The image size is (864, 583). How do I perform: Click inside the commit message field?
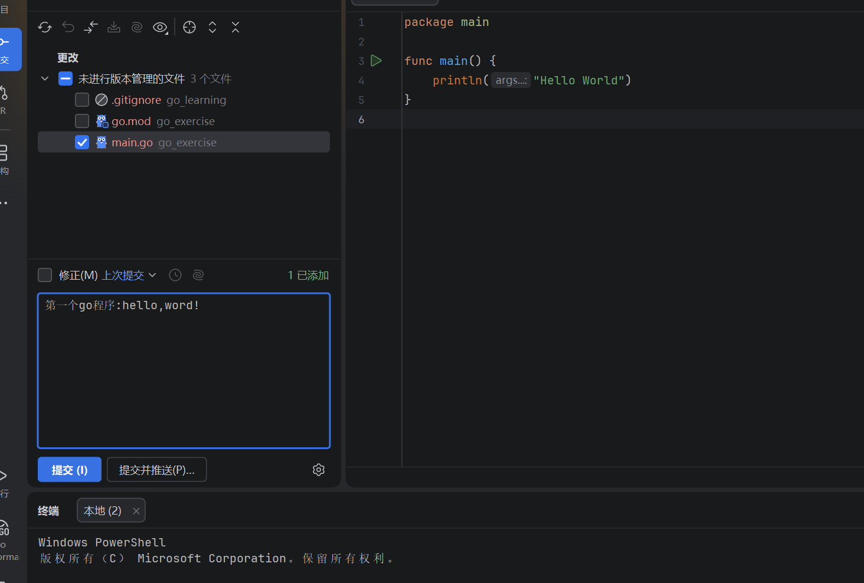click(184, 371)
